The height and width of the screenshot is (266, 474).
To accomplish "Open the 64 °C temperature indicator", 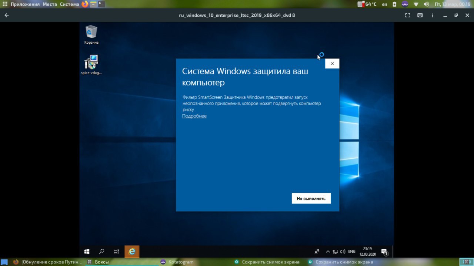I will tap(367, 4).
